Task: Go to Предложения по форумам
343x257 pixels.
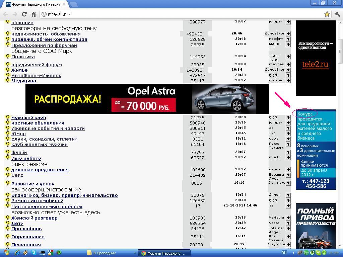Action: 44,45
